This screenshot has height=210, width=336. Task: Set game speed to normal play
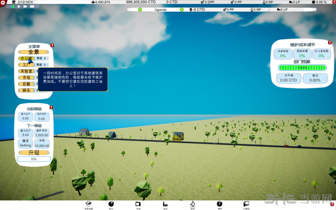click(19, 6)
